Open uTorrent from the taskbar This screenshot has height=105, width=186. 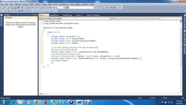point(54,102)
